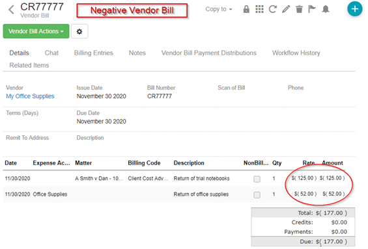The height and width of the screenshot is (249, 368).
Task: Click the flag icon in the toolbar
Action: [312, 9]
